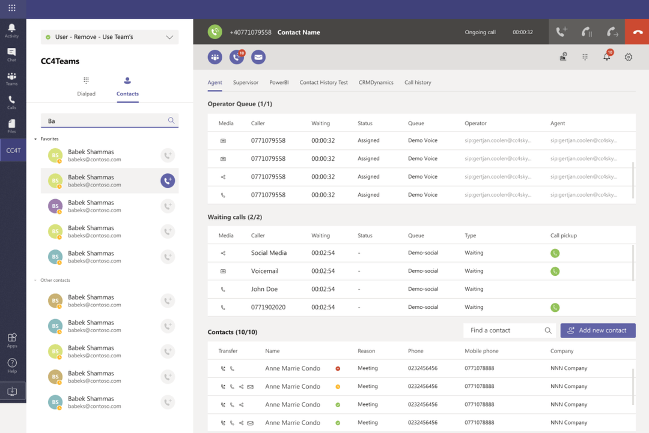This screenshot has width=649, height=433.
Task: Open the wallboard statistics panel
Action: pyautogui.click(x=563, y=56)
